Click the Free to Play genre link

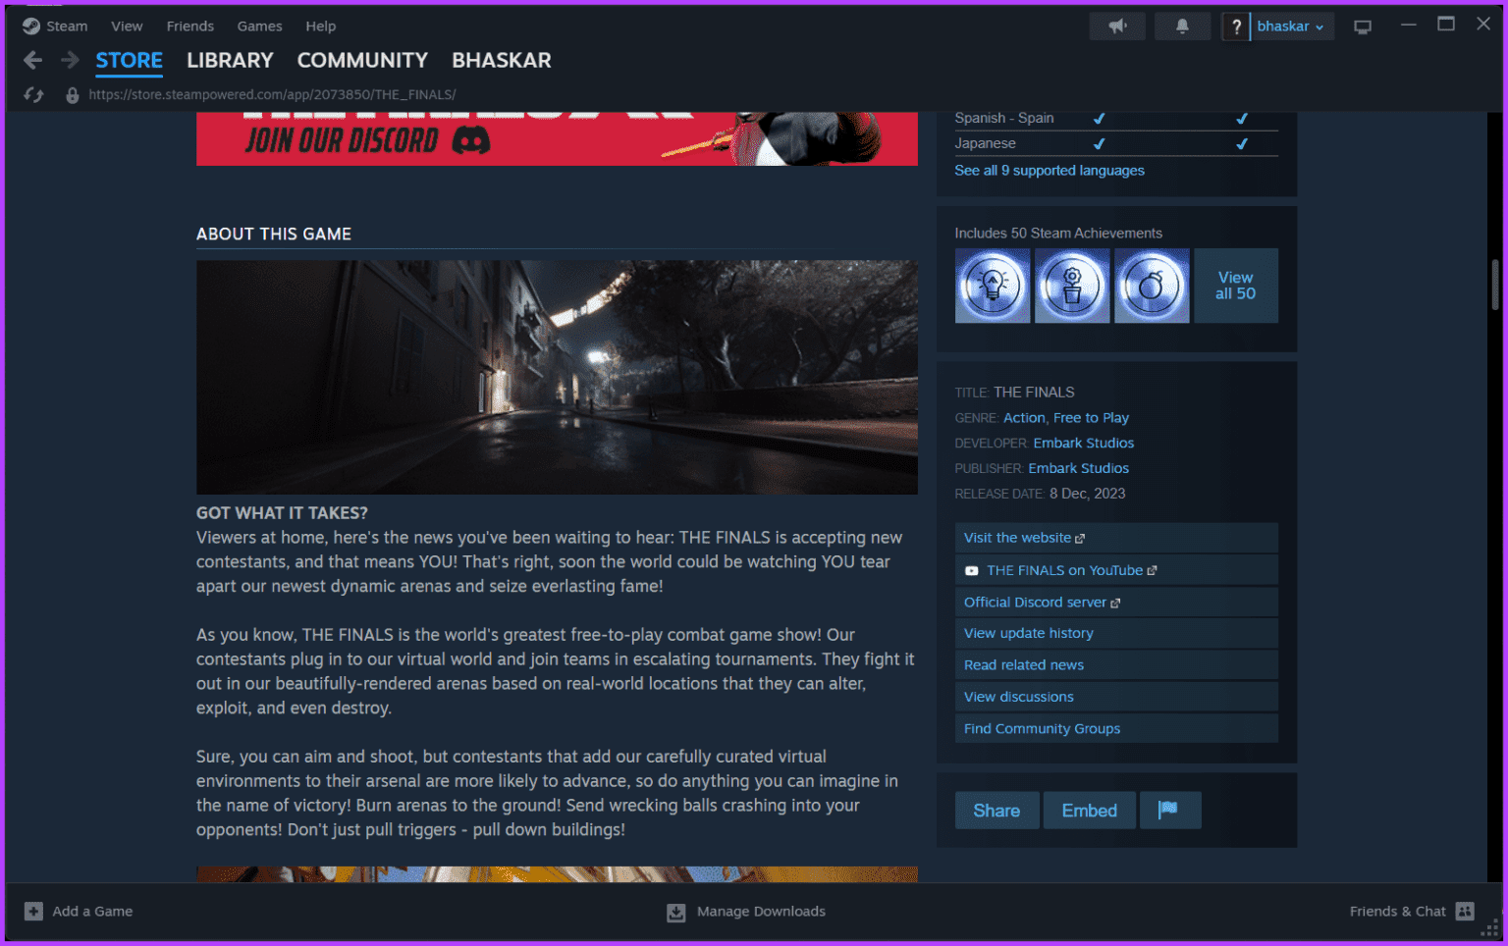[1091, 418]
